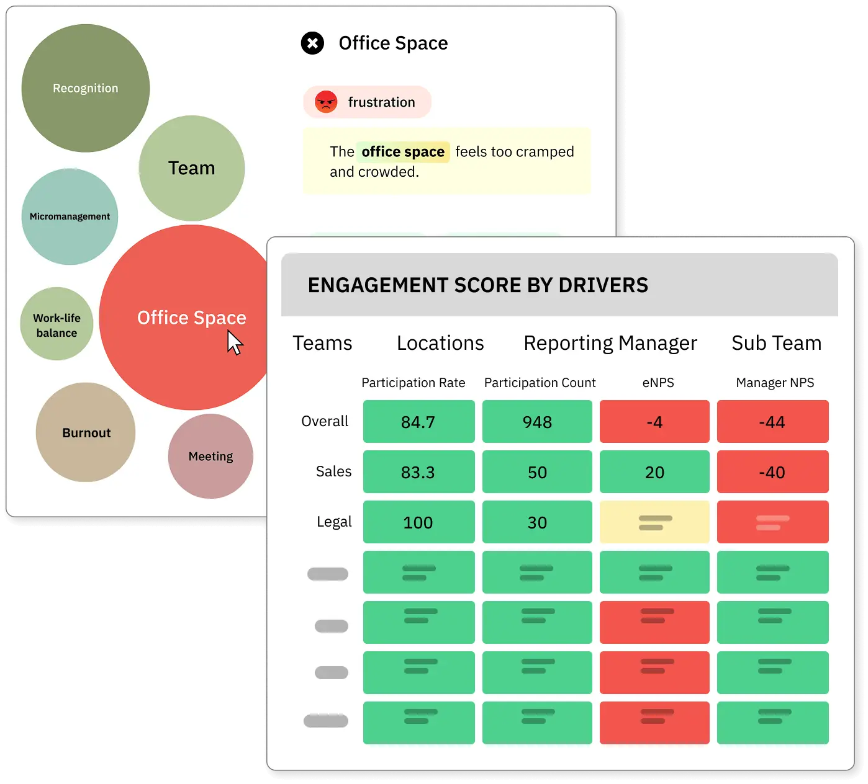
Task: Select the Team bubble
Action: pyautogui.click(x=191, y=167)
